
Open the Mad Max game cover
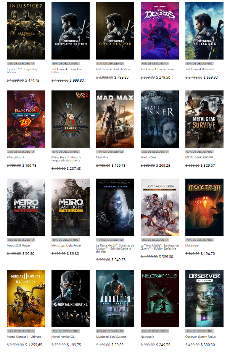coord(115,119)
